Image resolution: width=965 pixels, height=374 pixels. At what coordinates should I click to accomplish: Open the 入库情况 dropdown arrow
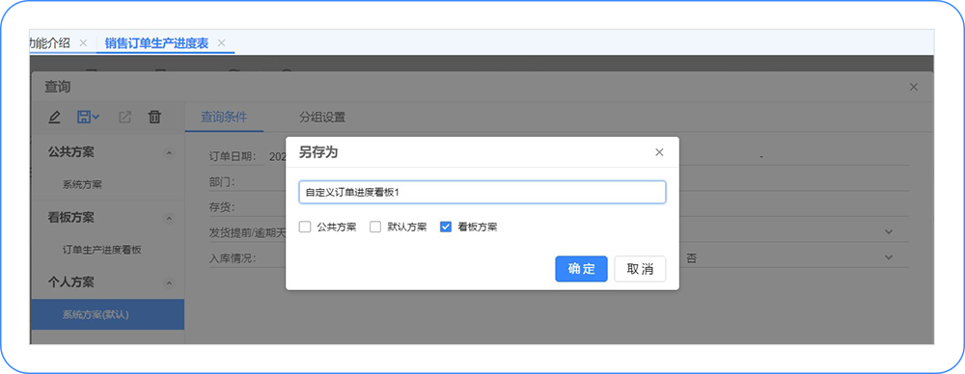[x=888, y=257]
